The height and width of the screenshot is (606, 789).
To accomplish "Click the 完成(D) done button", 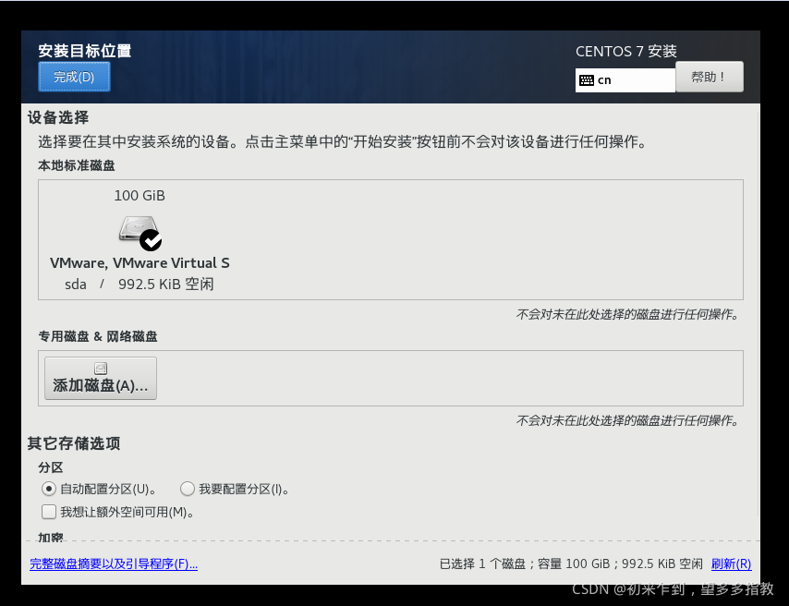I will 74,77.
